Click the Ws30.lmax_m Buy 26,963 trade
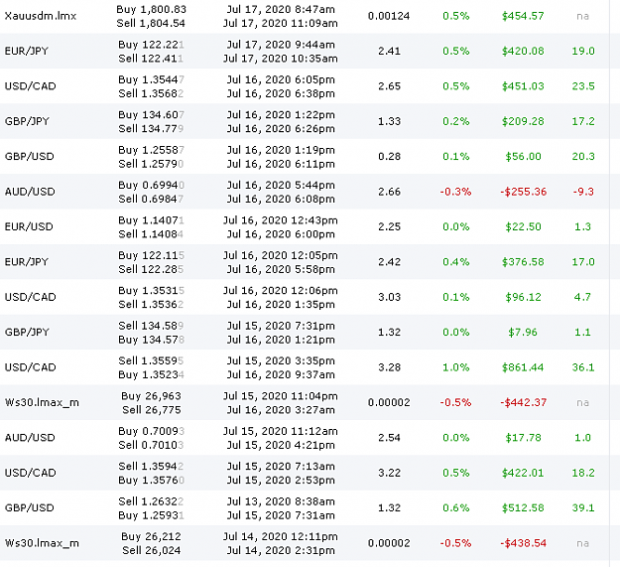The image size is (620, 567). [x=305, y=403]
